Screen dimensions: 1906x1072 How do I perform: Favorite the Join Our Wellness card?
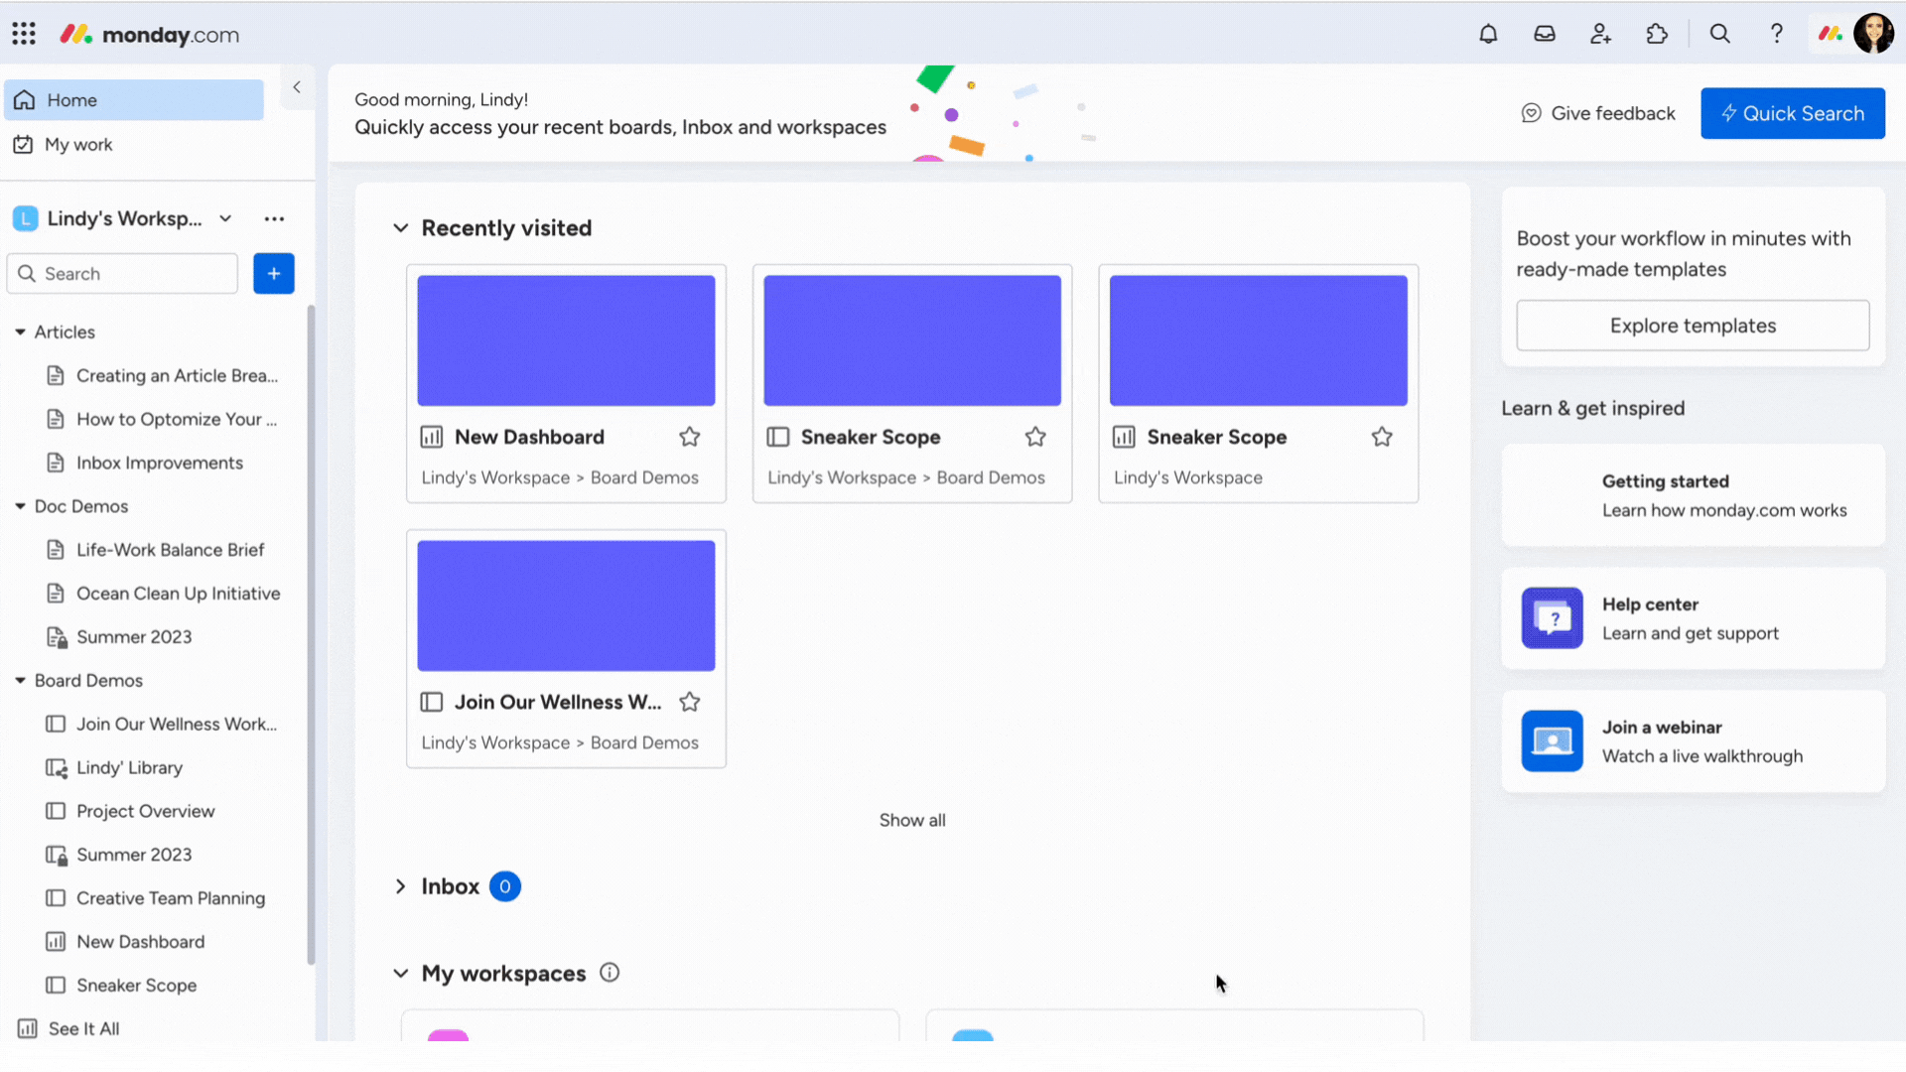click(690, 702)
